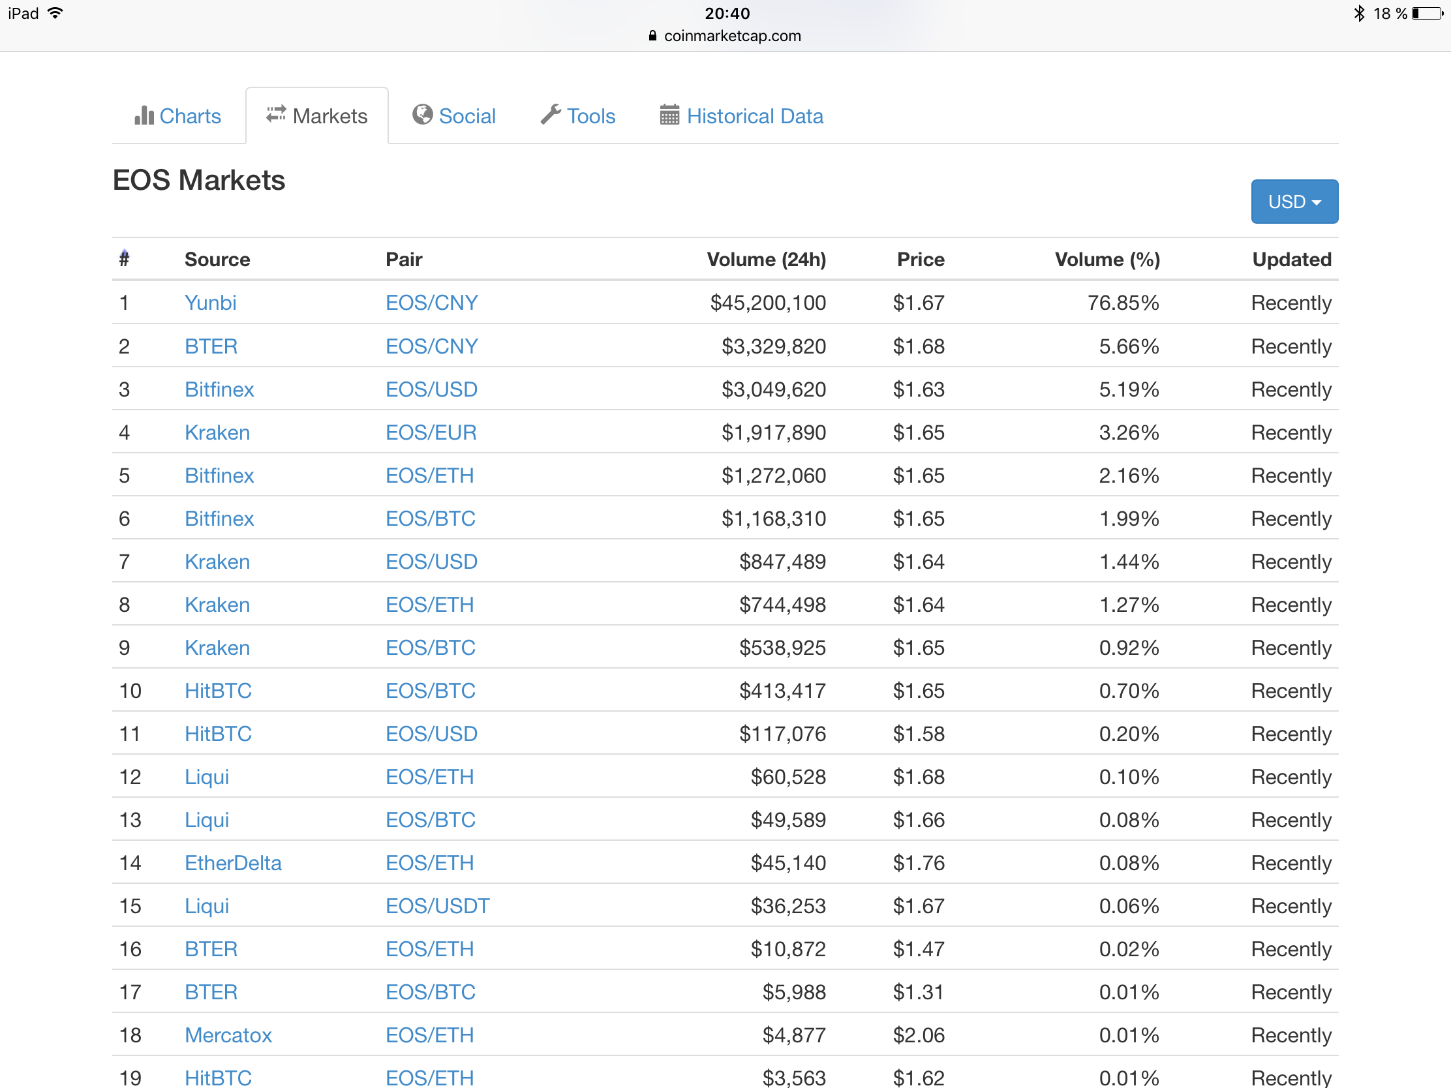Select the $2.06 Mercatox price
The image size is (1451, 1088).
pyautogui.click(x=919, y=1036)
